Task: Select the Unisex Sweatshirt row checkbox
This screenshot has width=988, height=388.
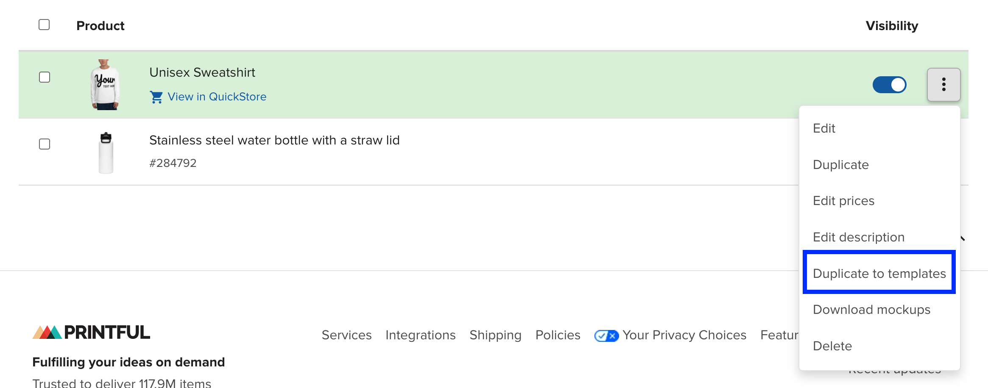Action: coord(45,77)
